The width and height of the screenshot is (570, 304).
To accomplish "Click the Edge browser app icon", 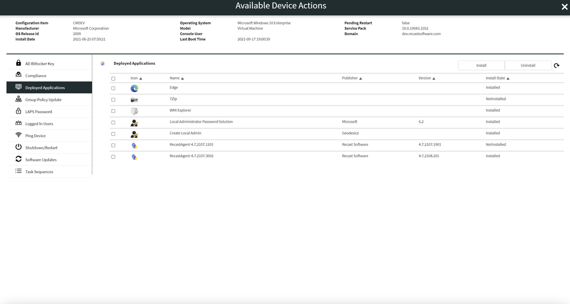I will (134, 88).
